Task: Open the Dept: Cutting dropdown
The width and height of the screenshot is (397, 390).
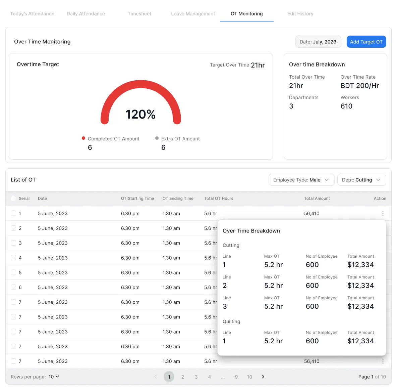Action: 361,180
